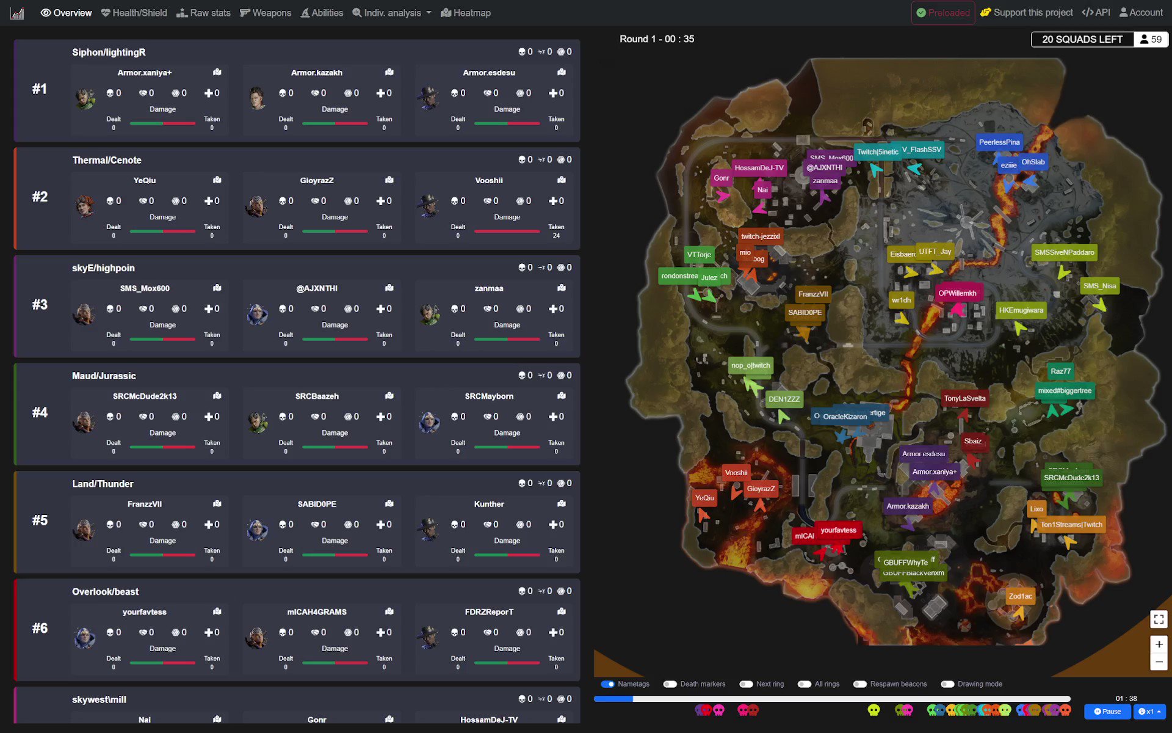Toggle the Nametags switch
The height and width of the screenshot is (733, 1172).
tap(607, 684)
